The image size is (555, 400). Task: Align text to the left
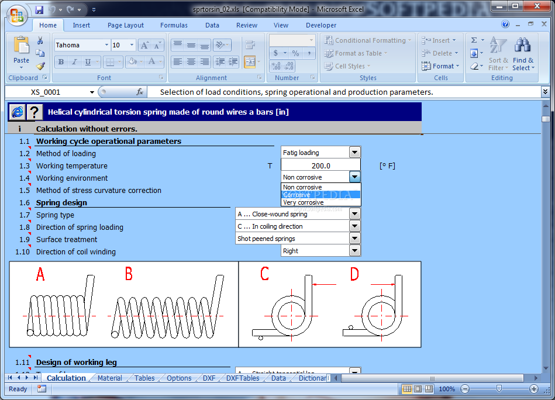[x=178, y=62]
